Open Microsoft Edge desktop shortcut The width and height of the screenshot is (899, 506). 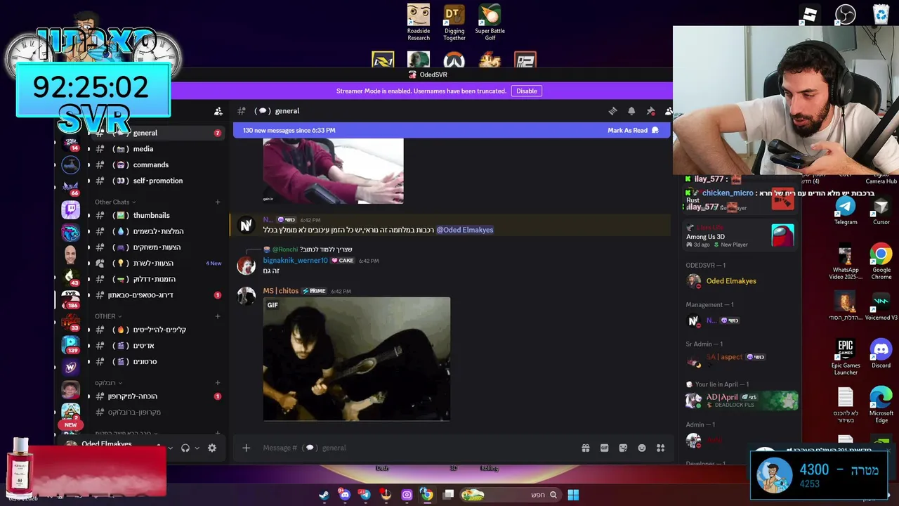click(881, 406)
